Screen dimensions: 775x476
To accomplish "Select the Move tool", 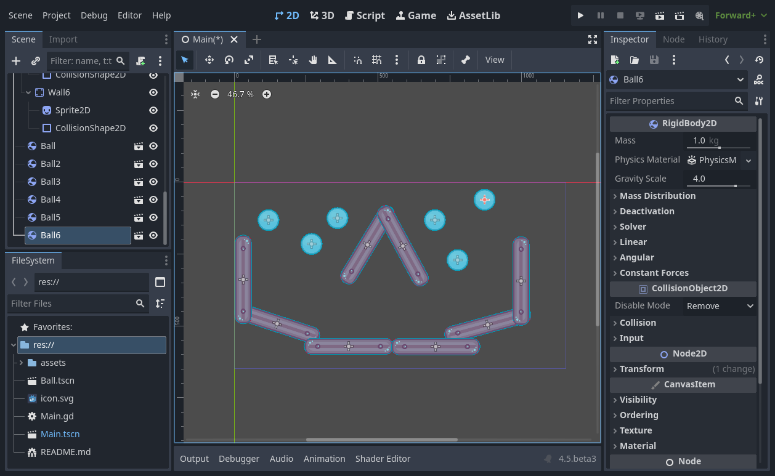I will (x=209, y=60).
